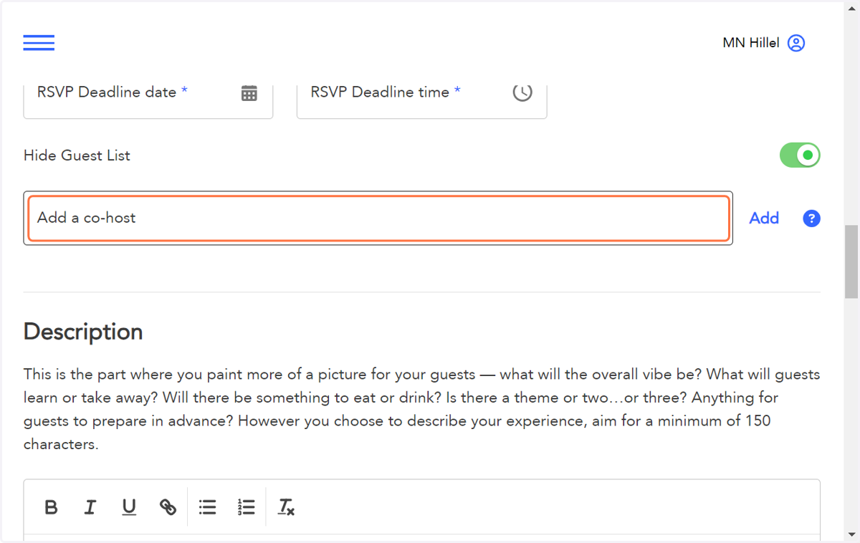
Task: Toggle bold formatting in description editor
Action: [51, 508]
